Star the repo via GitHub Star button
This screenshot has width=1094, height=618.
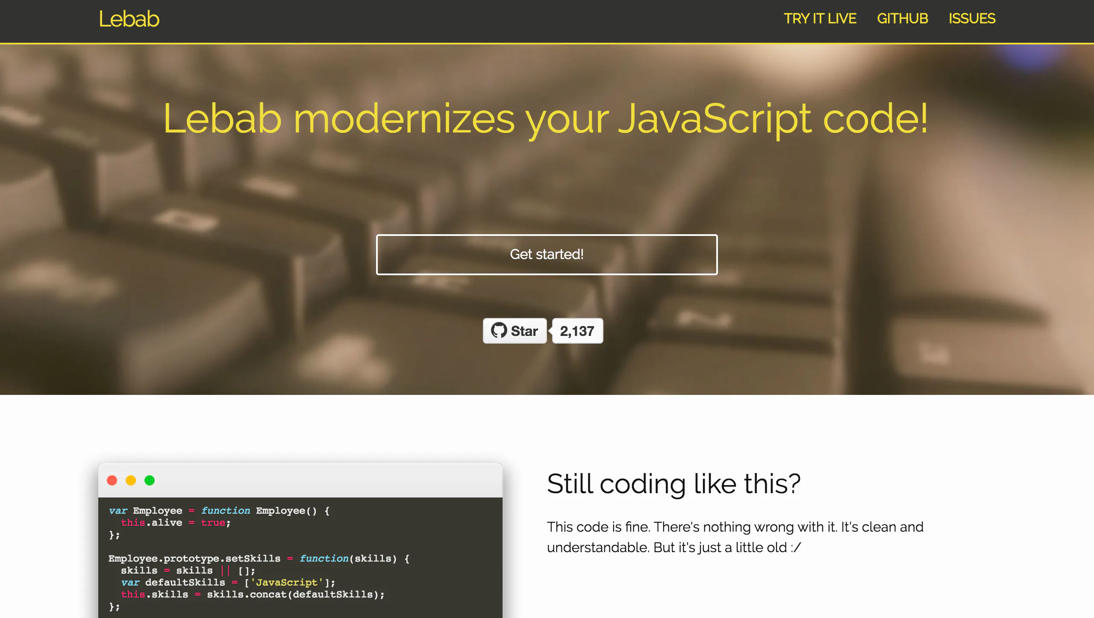click(x=515, y=331)
